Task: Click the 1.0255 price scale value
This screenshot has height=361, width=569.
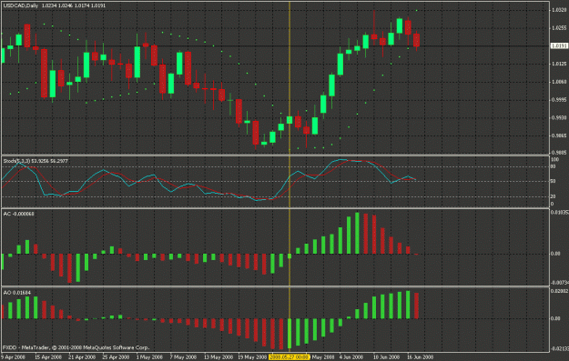Action: click(x=559, y=28)
